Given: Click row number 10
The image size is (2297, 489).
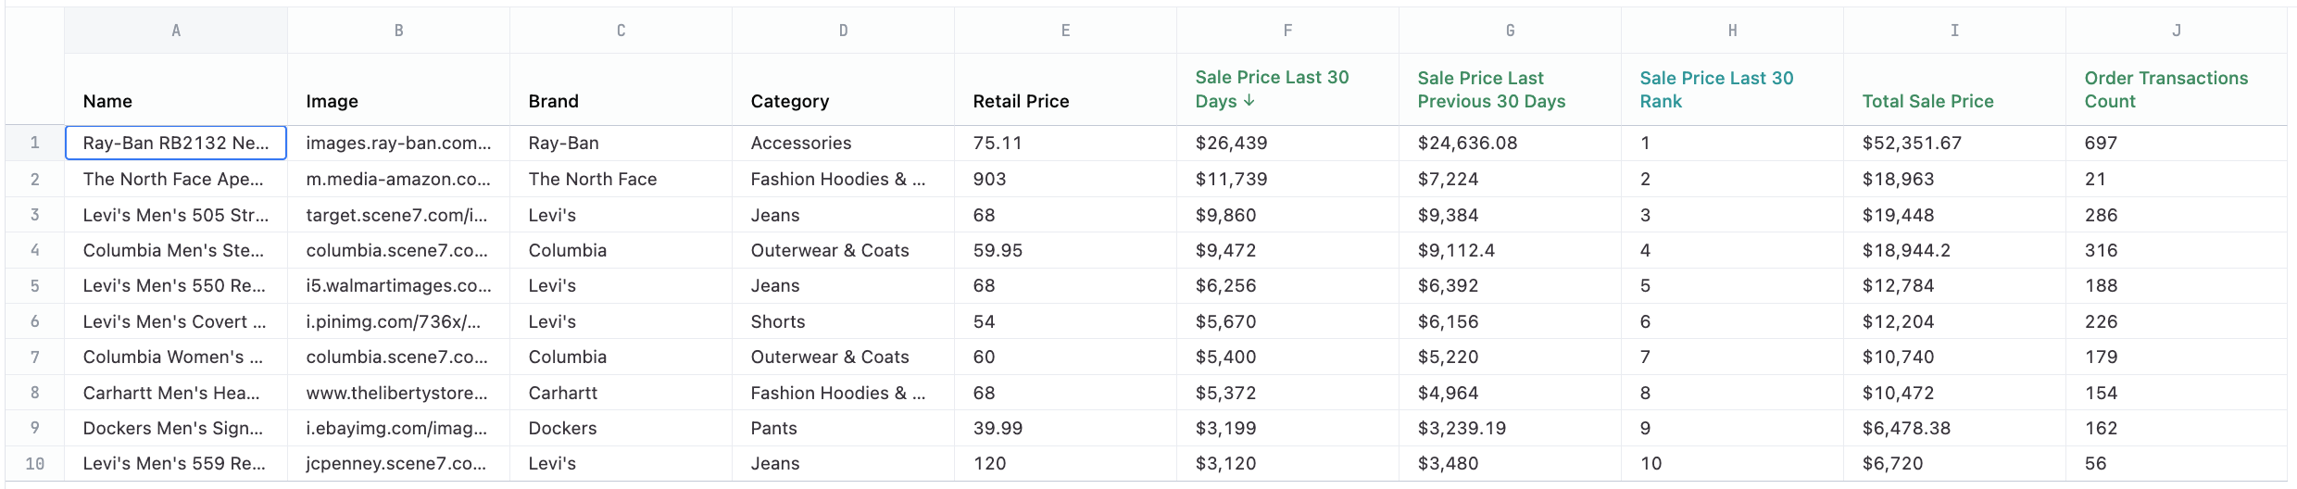Looking at the screenshot, I should click(x=35, y=463).
